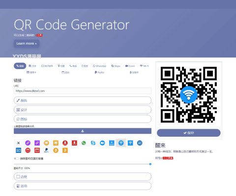Switch to the 文本 text tab
This screenshot has width=236, height=196.
[x=32, y=66]
